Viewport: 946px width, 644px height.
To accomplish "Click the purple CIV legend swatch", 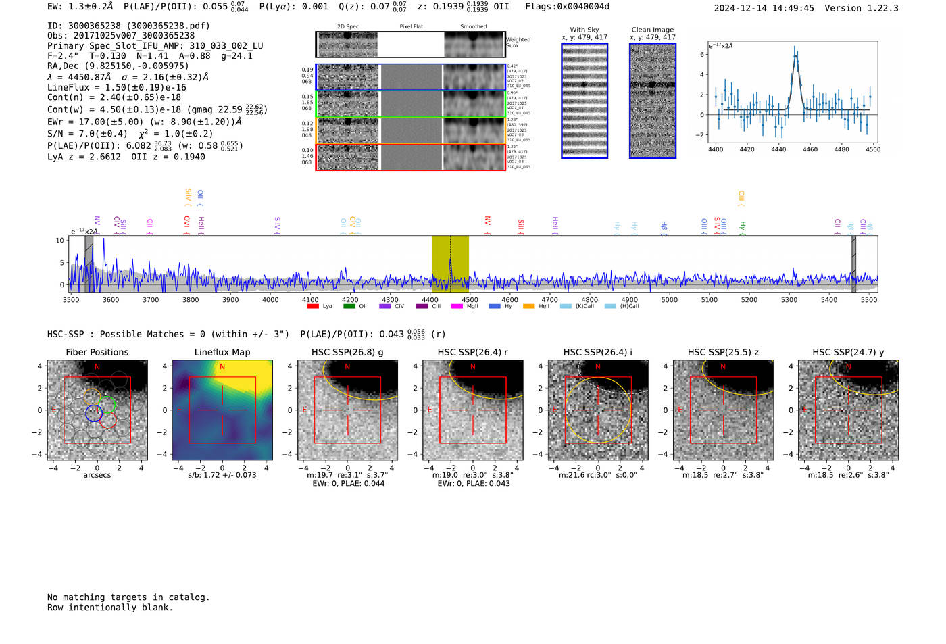I will pyautogui.click(x=385, y=307).
